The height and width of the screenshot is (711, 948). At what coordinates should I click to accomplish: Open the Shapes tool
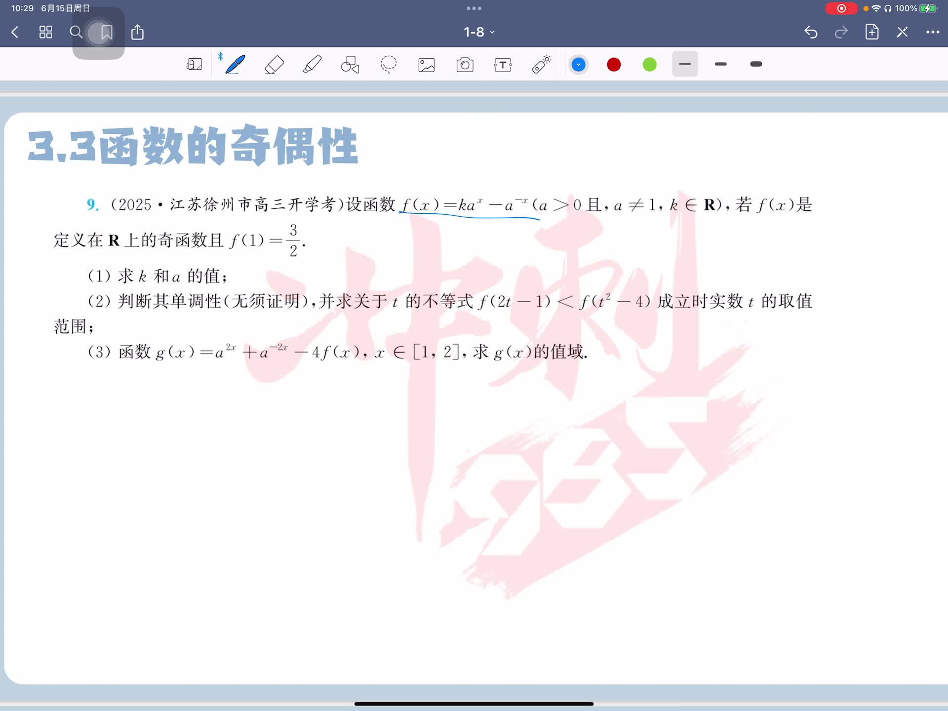pyautogui.click(x=350, y=65)
